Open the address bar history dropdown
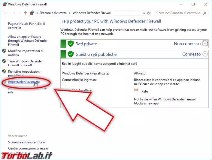This screenshot has width=212, height=160. 144,13
